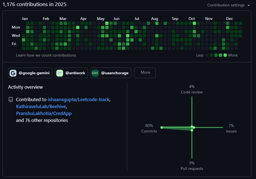Click the Dec month label on calendar

tap(229, 19)
